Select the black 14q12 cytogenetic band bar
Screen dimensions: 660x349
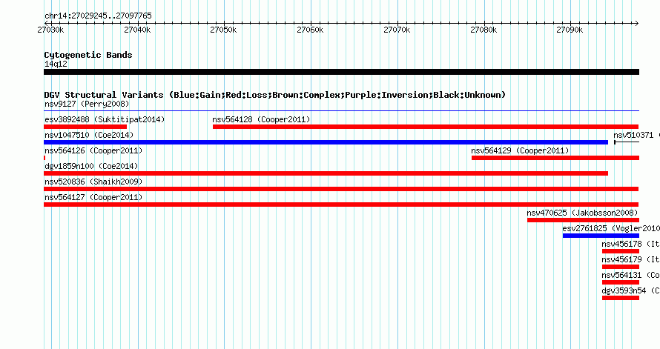point(341,72)
